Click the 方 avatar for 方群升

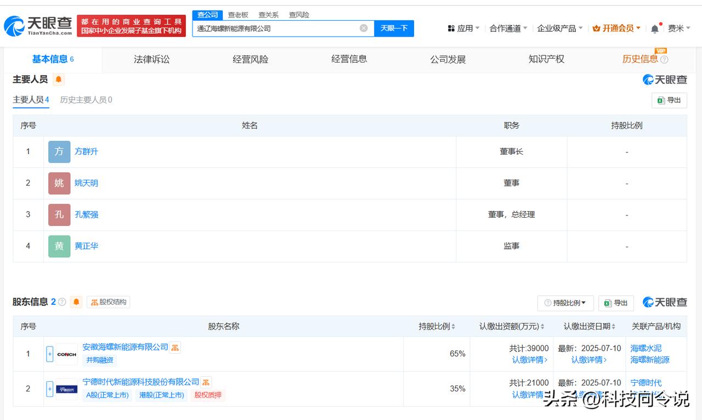59,152
